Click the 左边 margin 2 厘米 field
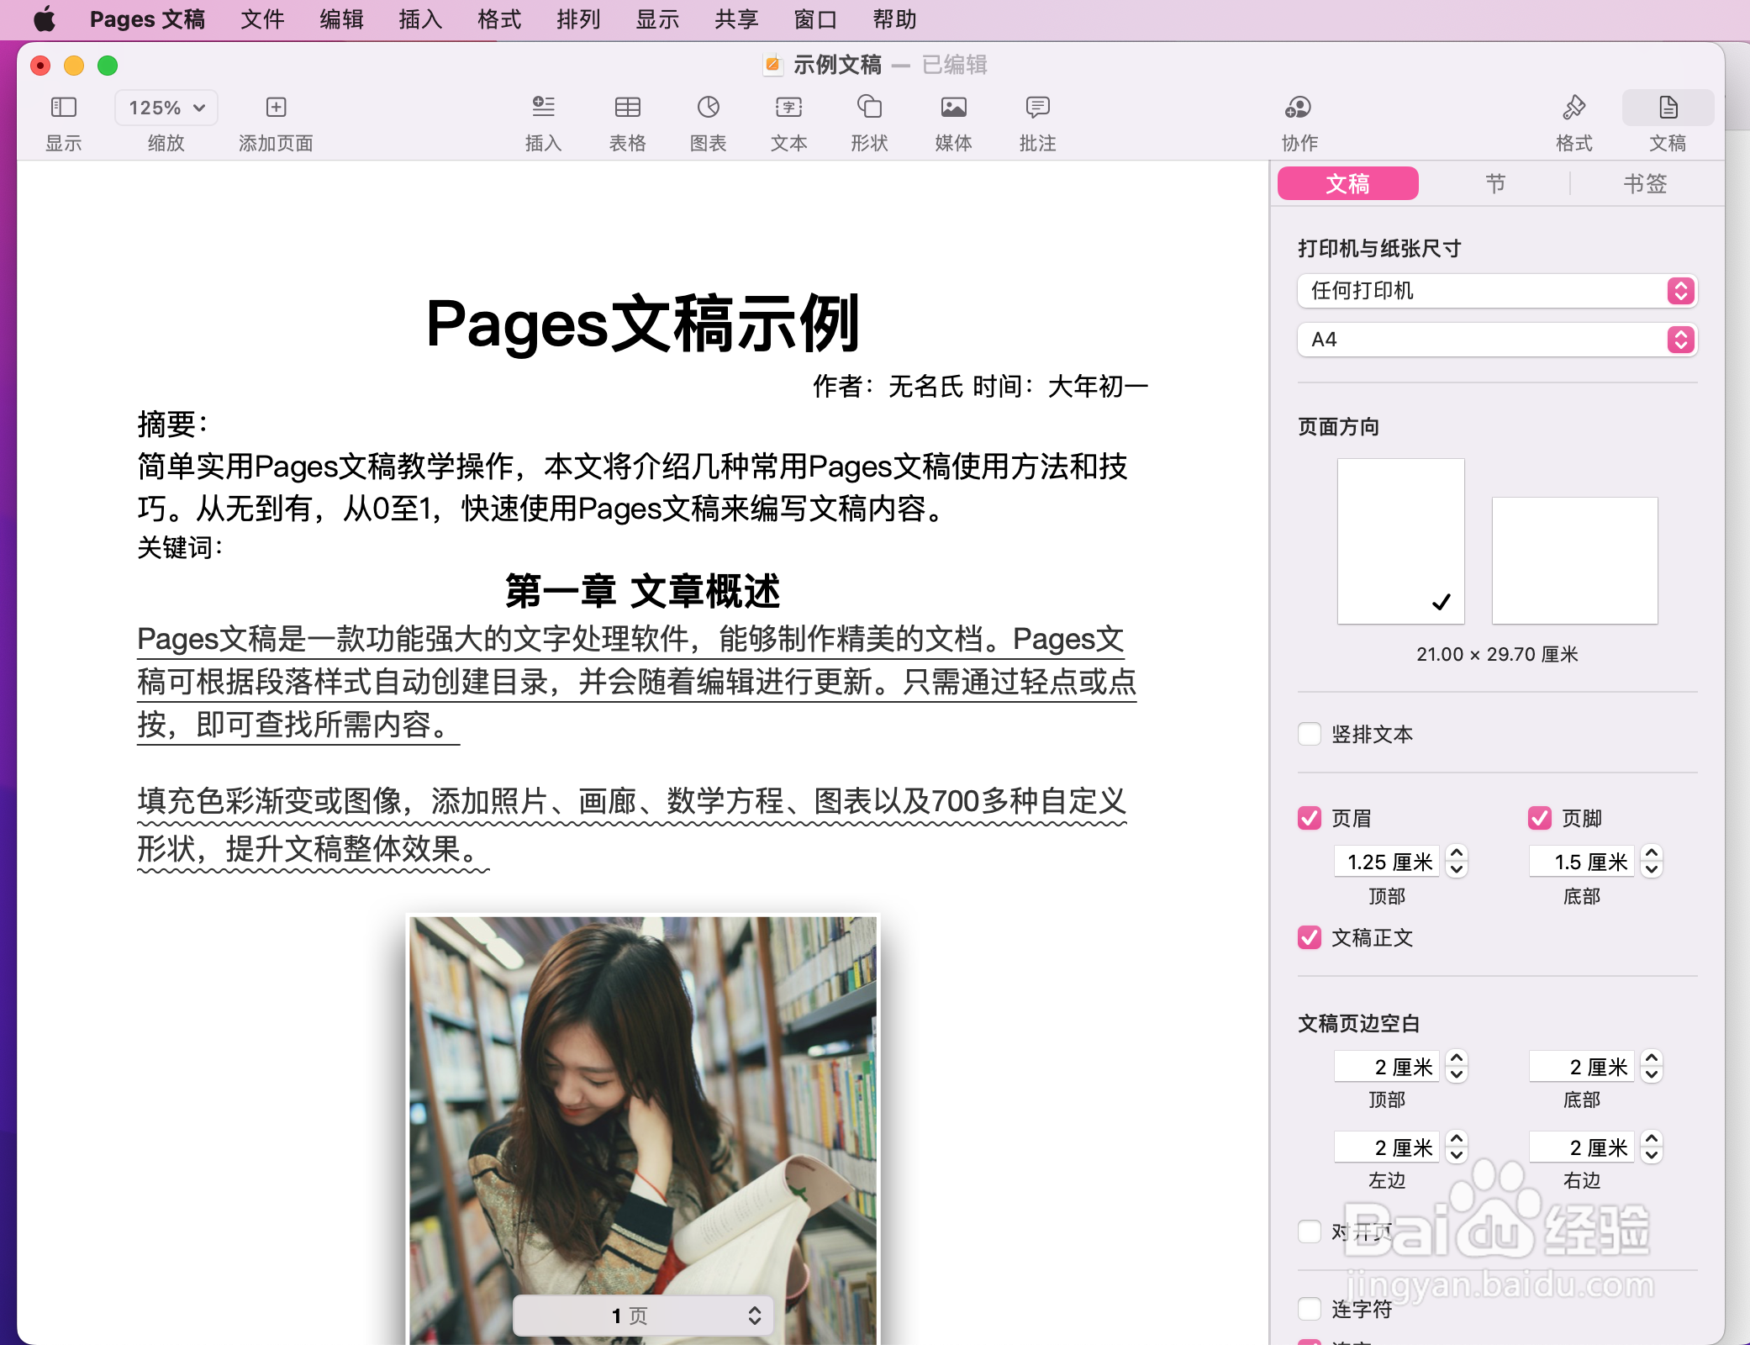This screenshot has width=1750, height=1345. 1387,1147
